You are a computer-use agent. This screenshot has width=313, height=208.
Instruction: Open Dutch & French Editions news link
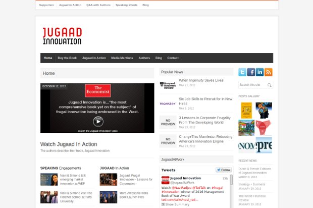254,170
